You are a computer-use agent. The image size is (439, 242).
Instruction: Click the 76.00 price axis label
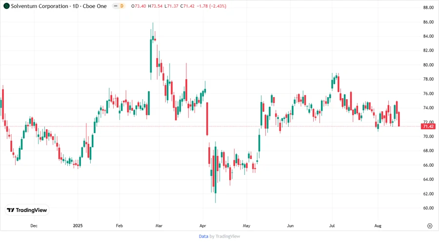tap(428, 94)
